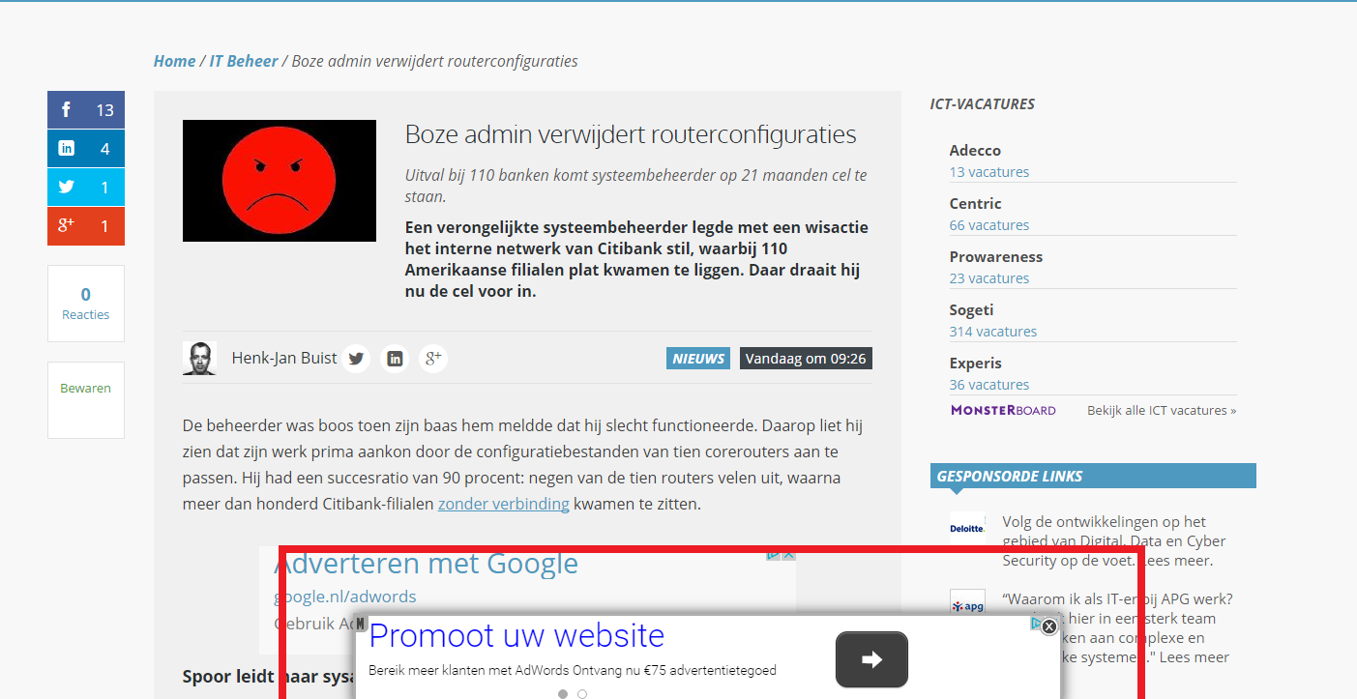View 13 vacatures at Adecco
The width and height of the screenshot is (1357, 699).
[989, 172]
